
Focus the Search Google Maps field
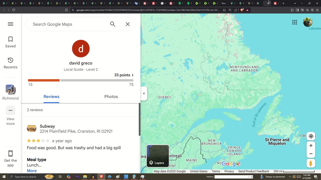pyautogui.click(x=68, y=24)
